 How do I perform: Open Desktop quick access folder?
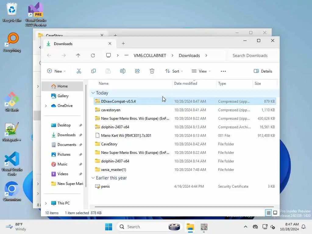(64, 125)
